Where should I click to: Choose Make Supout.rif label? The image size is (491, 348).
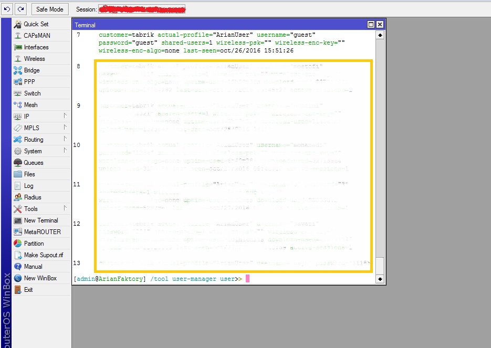point(44,255)
